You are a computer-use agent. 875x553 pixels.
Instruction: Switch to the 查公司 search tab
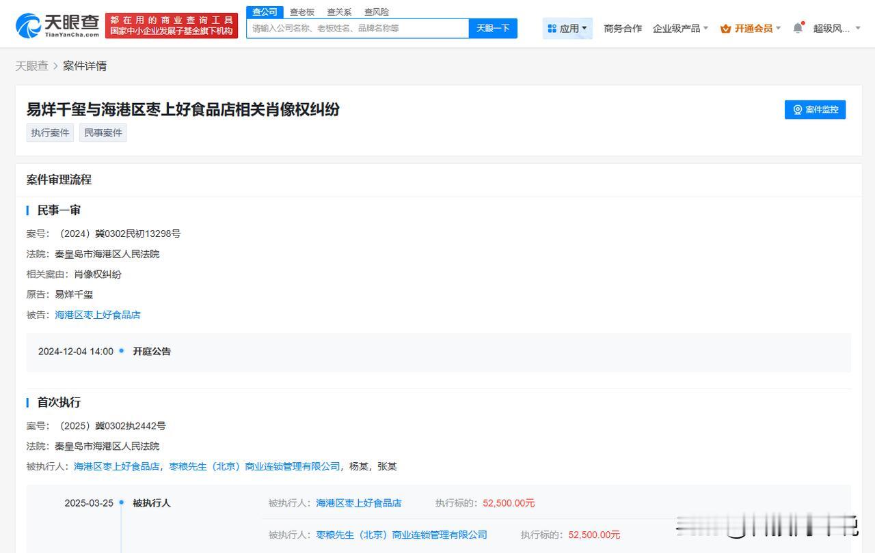click(x=265, y=12)
